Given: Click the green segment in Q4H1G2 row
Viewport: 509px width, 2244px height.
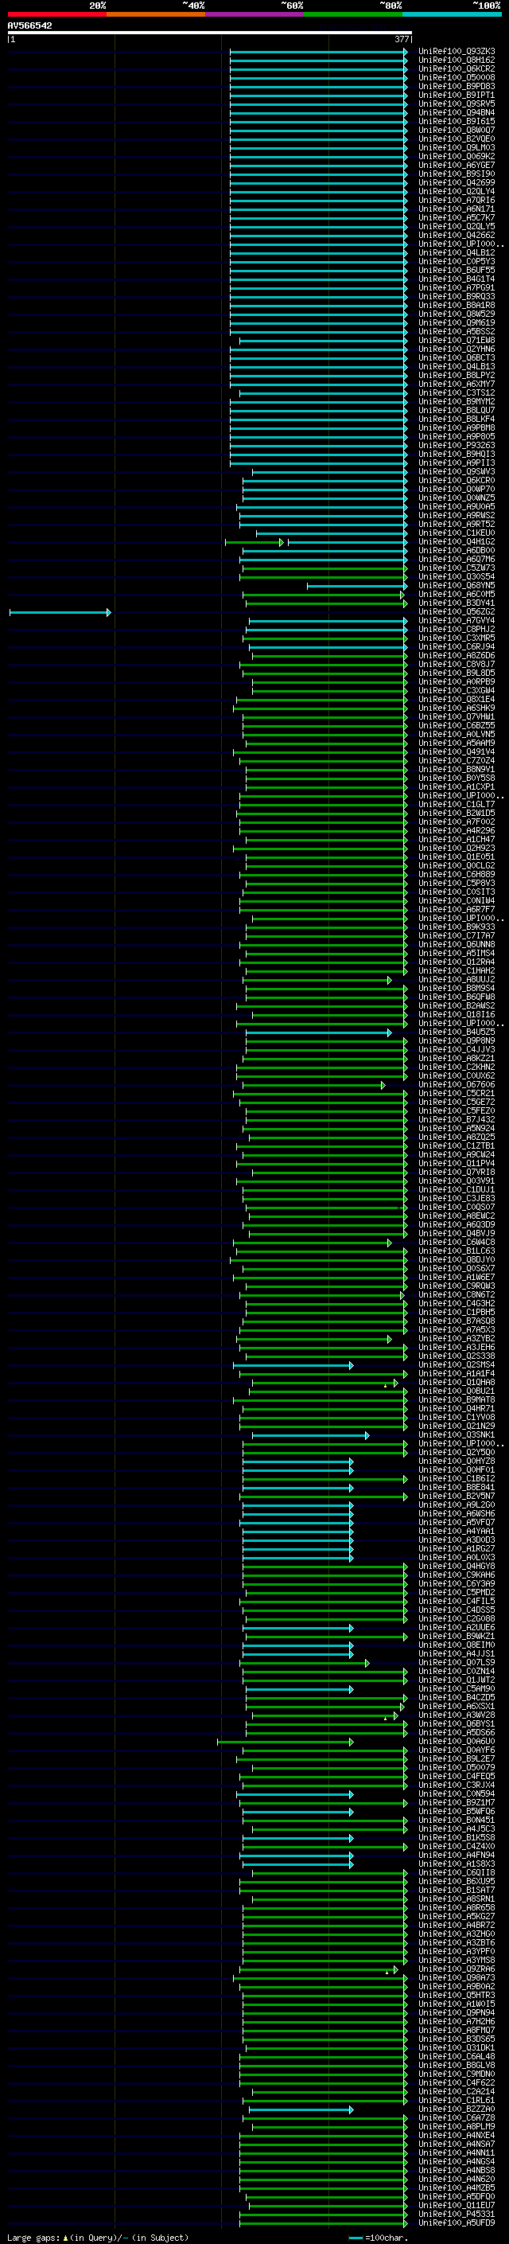Looking at the screenshot, I should tap(254, 543).
